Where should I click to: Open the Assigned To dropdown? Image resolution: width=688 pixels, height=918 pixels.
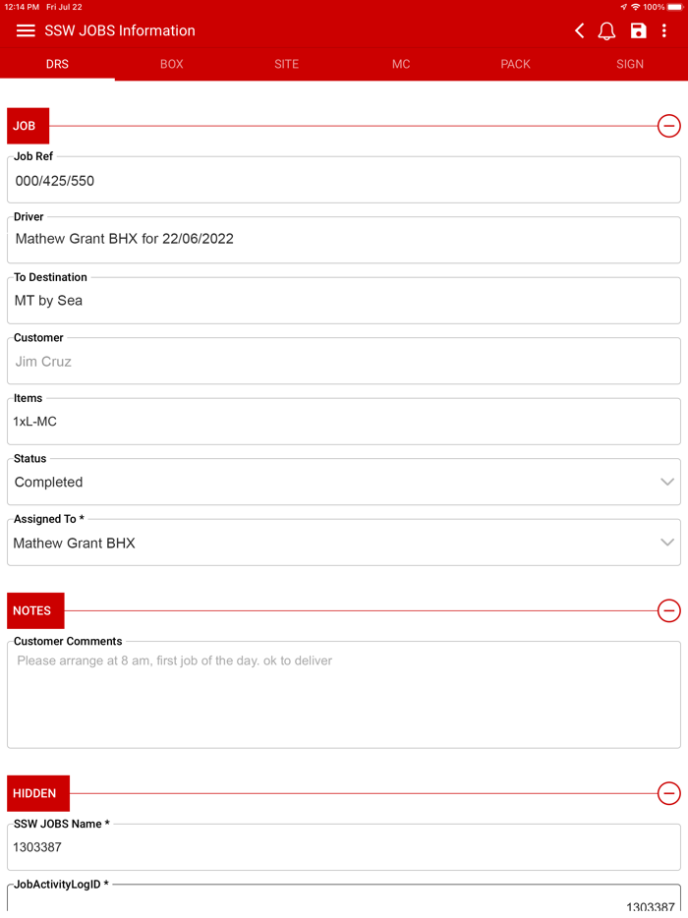[344, 543]
